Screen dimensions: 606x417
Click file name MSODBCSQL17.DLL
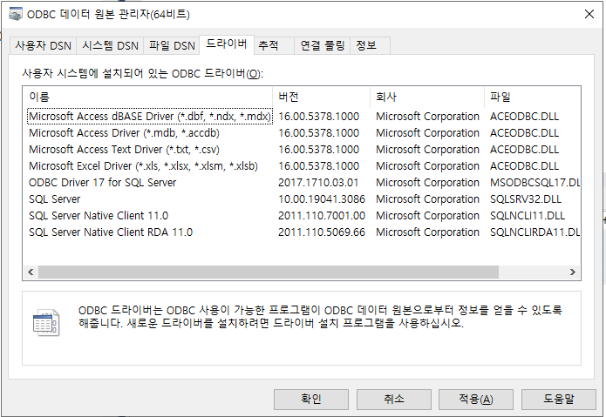(x=535, y=183)
